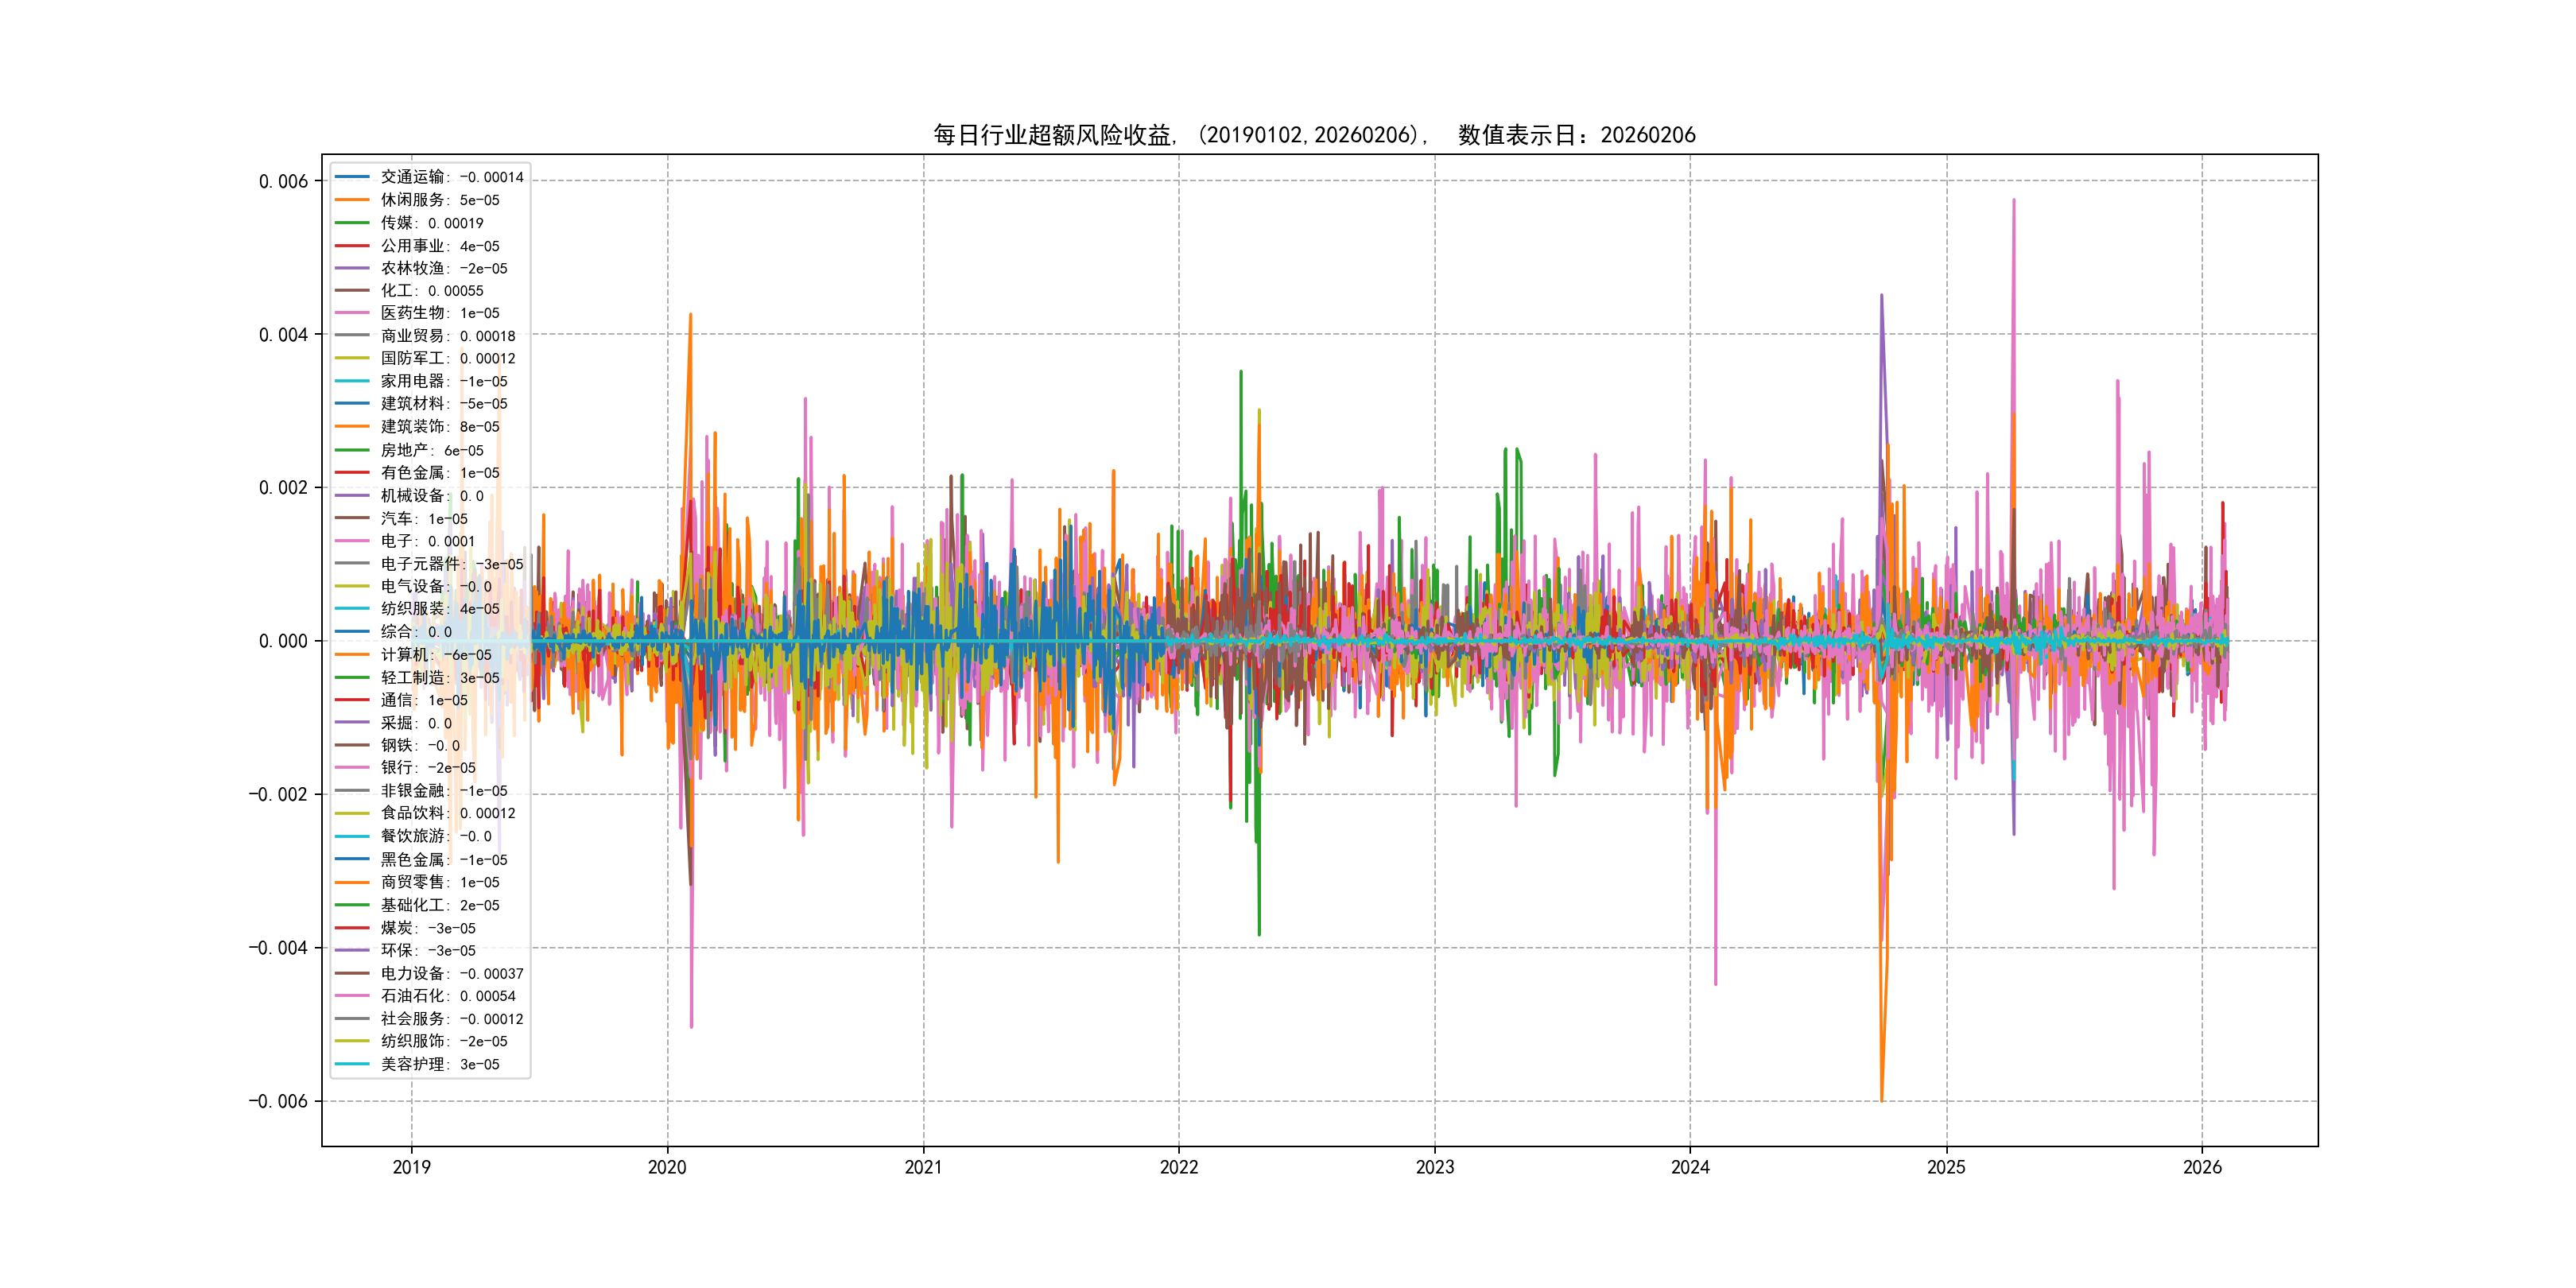
Task: Click the -0.004 y-axis tick label
Action: (x=278, y=948)
